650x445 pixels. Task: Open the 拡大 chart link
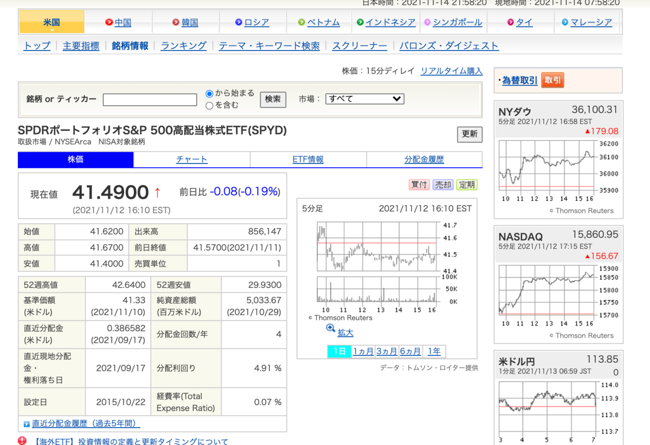pos(346,332)
